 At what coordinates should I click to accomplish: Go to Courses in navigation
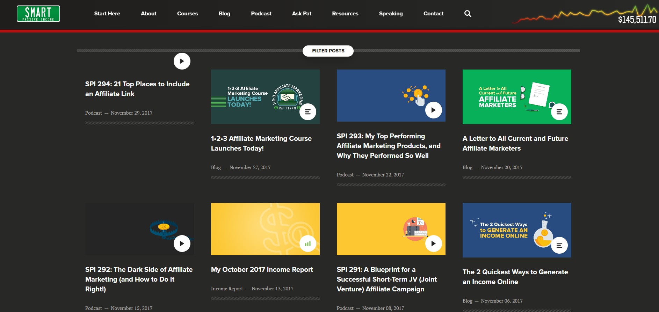click(x=188, y=14)
